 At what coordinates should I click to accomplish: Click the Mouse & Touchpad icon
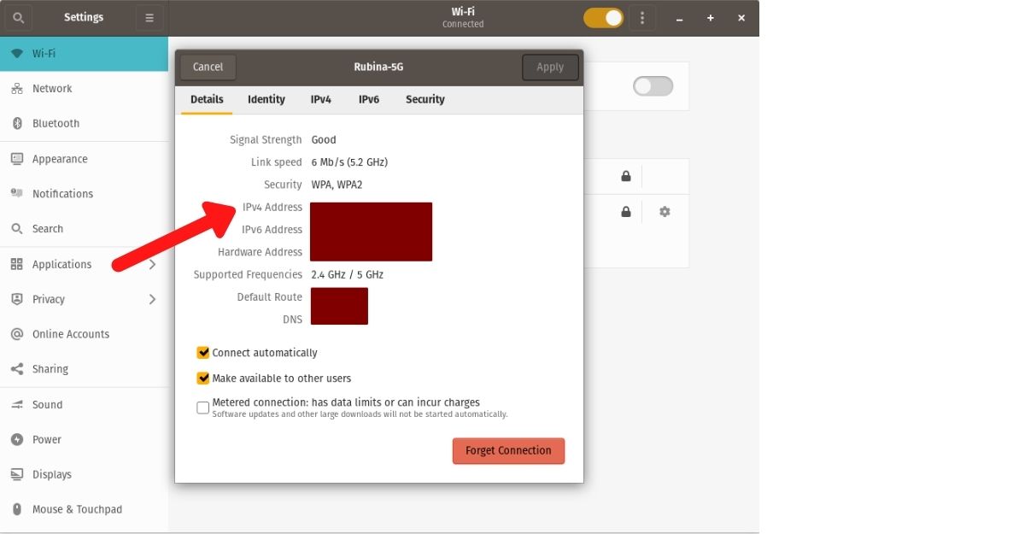tap(16, 510)
